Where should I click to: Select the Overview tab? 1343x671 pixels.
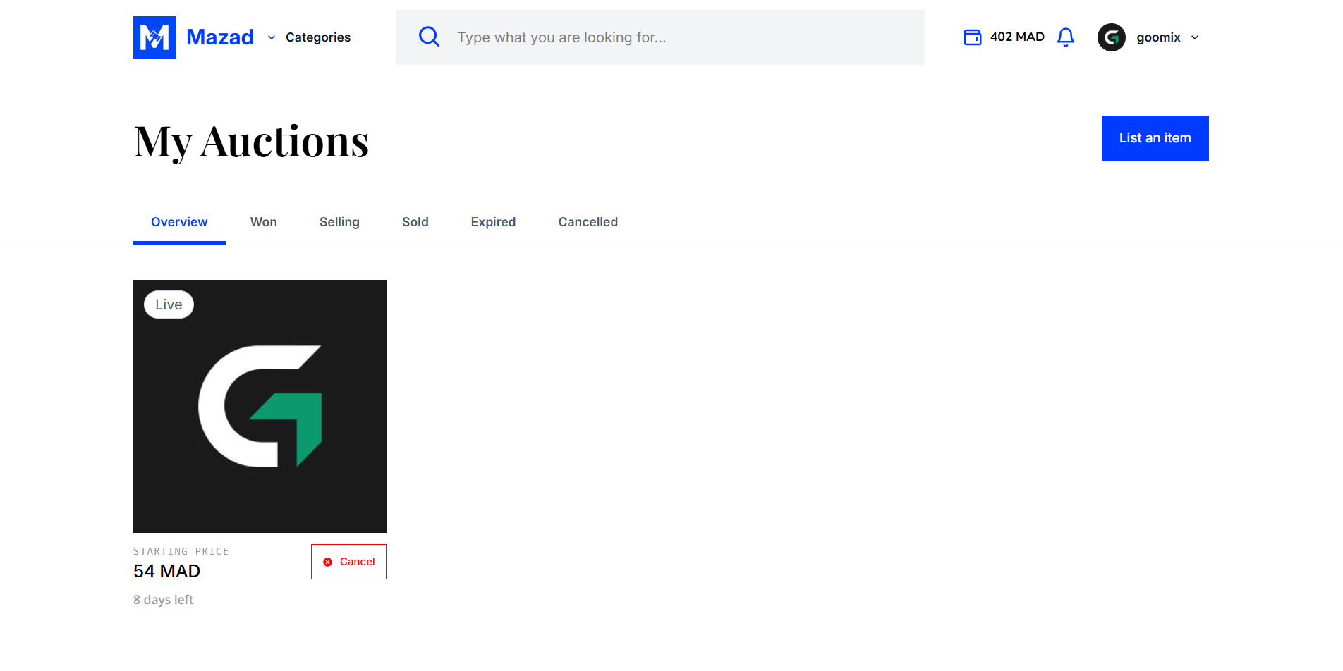[179, 222]
